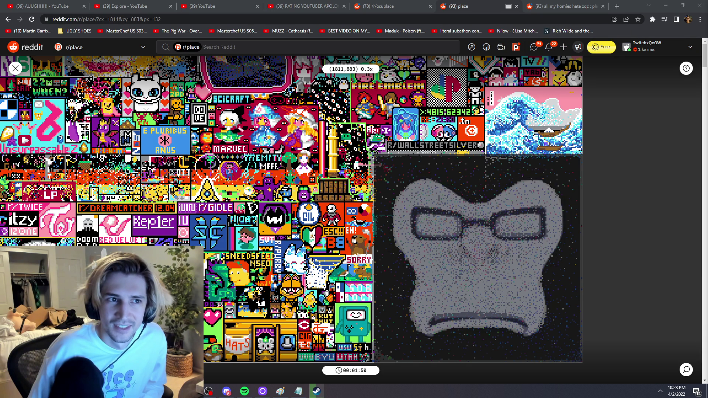This screenshot has height=398, width=708.
Task: Click the Create Post plus icon
Action: (x=563, y=47)
